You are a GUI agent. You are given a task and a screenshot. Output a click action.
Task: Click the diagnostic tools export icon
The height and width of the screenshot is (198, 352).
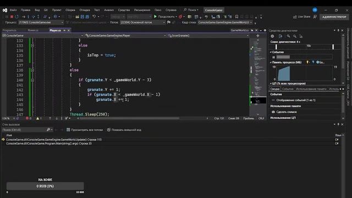tap(280, 36)
